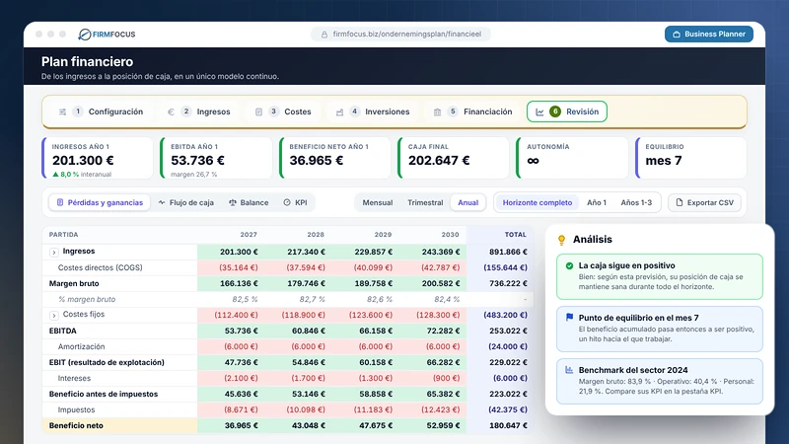Open the Ingresos step
Screen dimensions: 789x444
(199, 111)
